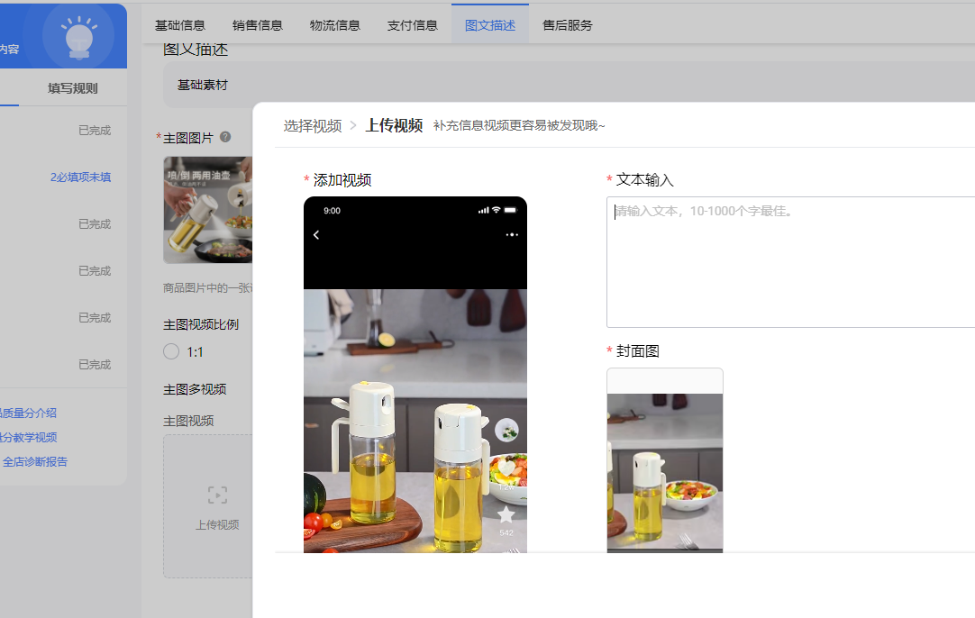Select the 支付信息 tab
The image size is (975, 618).
(x=413, y=25)
